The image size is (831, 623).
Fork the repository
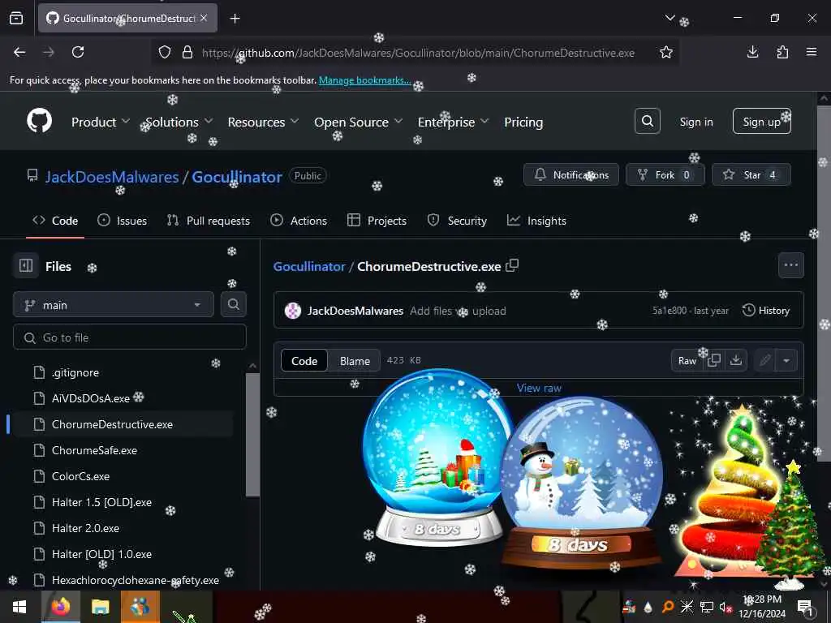tap(665, 174)
